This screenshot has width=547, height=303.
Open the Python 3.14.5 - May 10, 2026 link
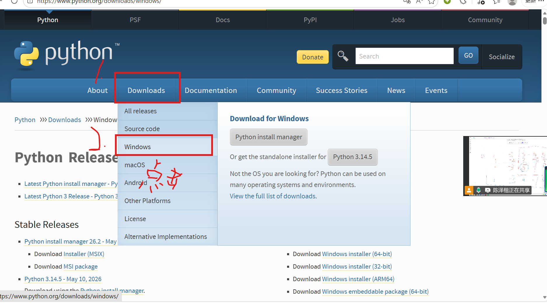click(x=63, y=279)
